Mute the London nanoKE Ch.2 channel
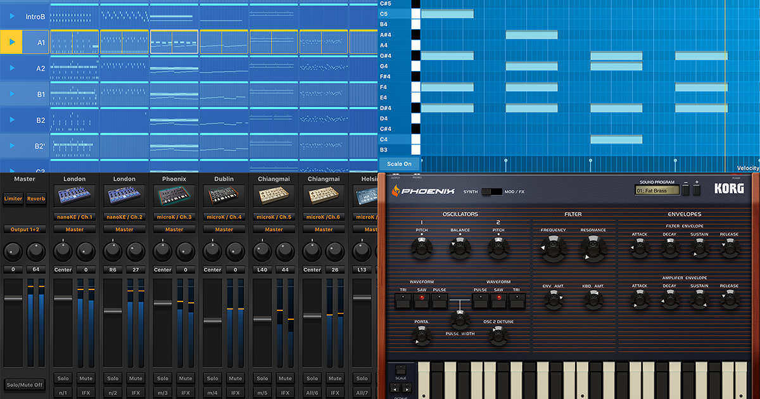This screenshot has width=760, height=399. pyautogui.click(x=136, y=379)
